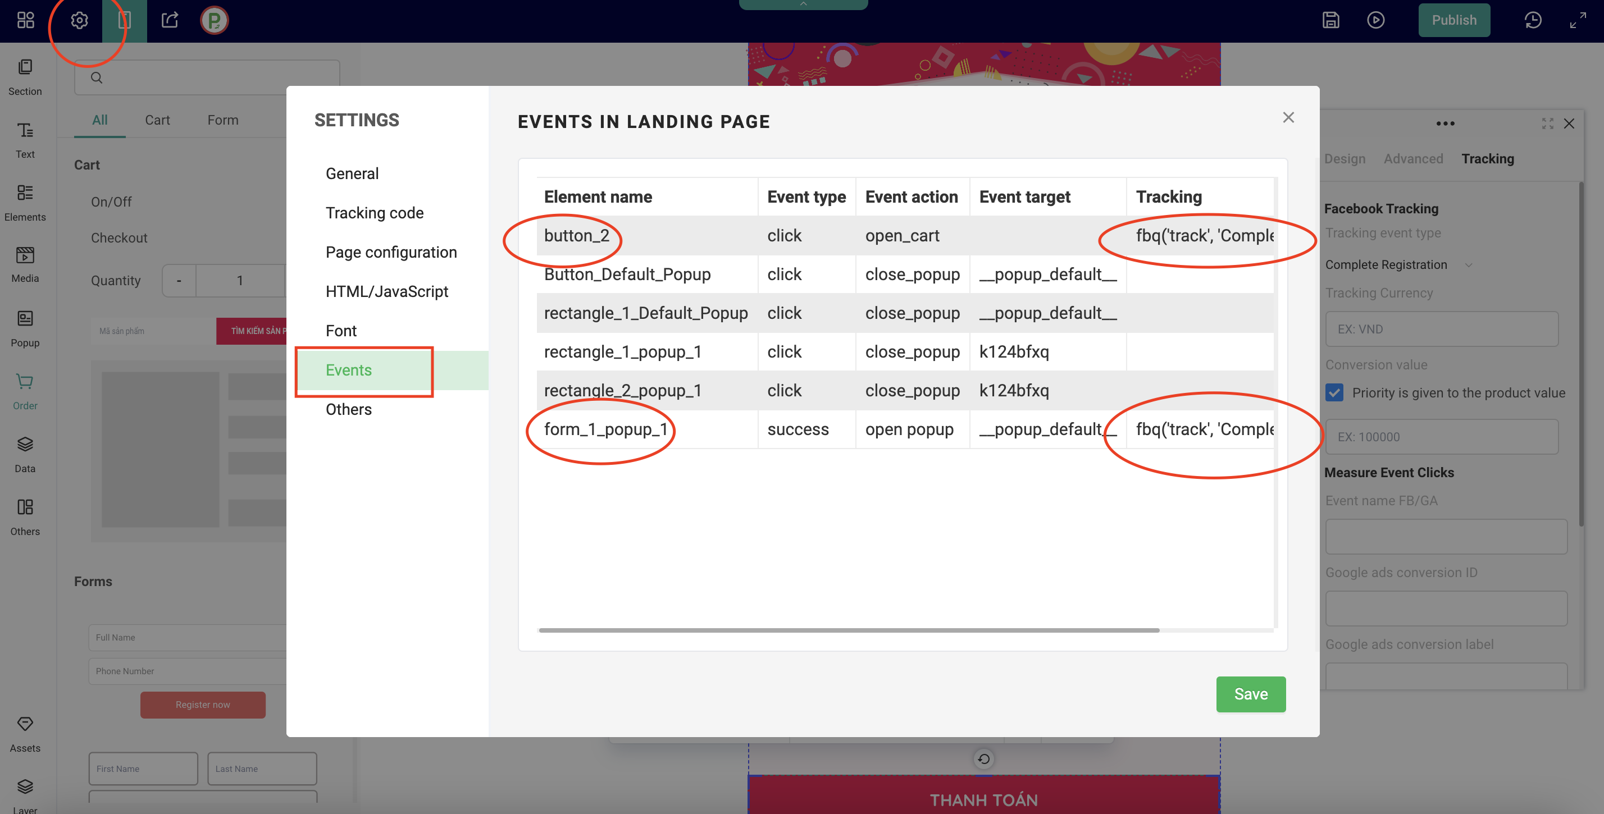Select the Text tool in sidebar

click(x=25, y=140)
